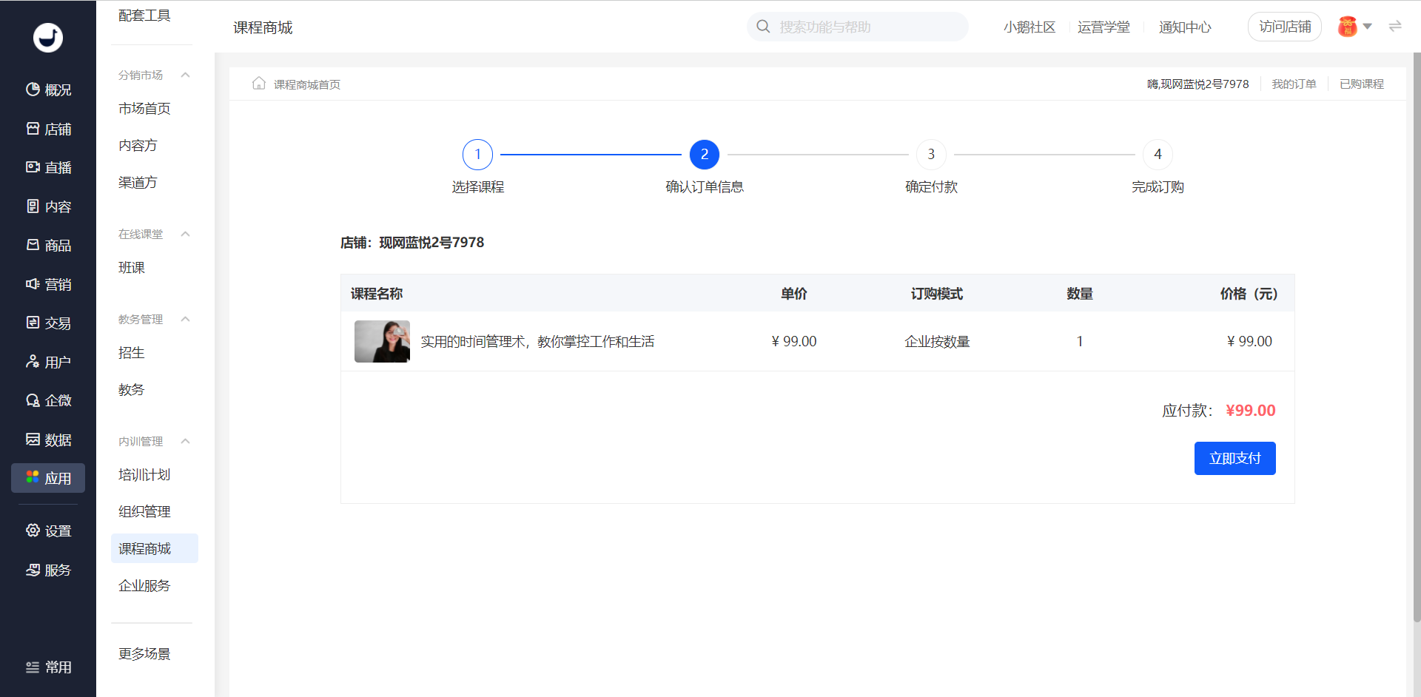The image size is (1421, 697).
Task: Open the 我的订单 link
Action: pos(1294,84)
